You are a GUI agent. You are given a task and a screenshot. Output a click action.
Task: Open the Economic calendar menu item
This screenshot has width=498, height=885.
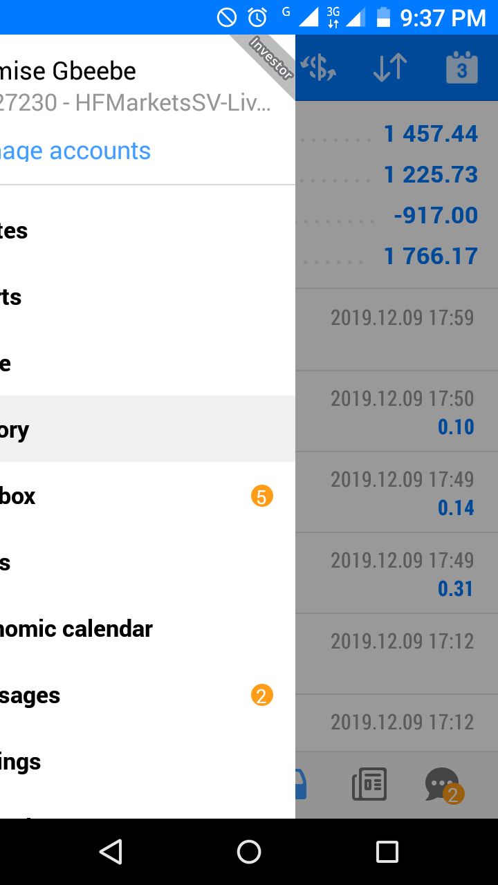147,628
